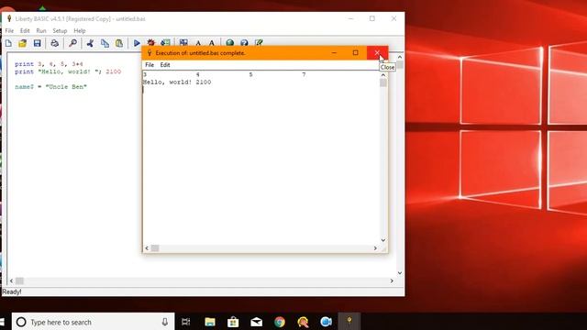Launch Microsoft Store from the taskbar
The image size is (587, 330).
pos(233,322)
